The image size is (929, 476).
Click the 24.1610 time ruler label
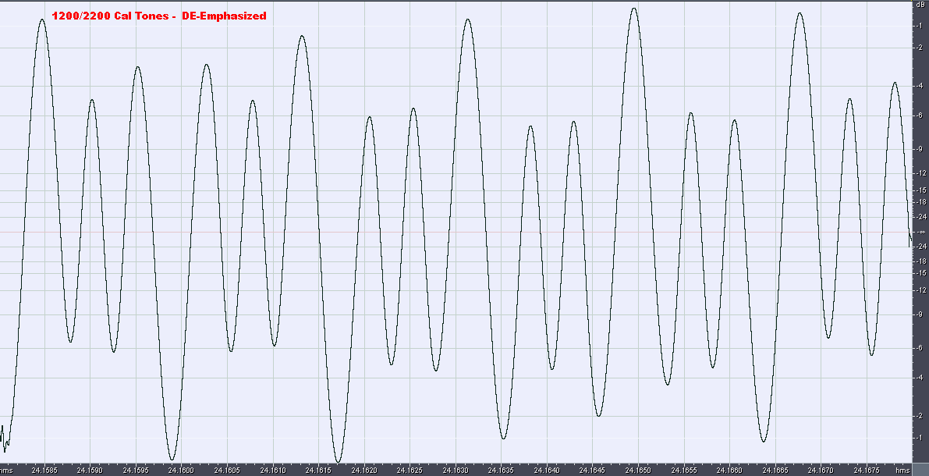coord(272,471)
